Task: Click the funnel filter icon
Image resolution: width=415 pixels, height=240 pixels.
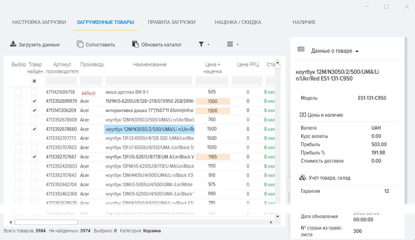Action: click(201, 44)
